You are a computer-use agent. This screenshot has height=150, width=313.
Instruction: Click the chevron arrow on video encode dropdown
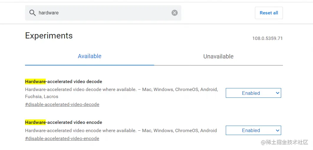(277, 130)
